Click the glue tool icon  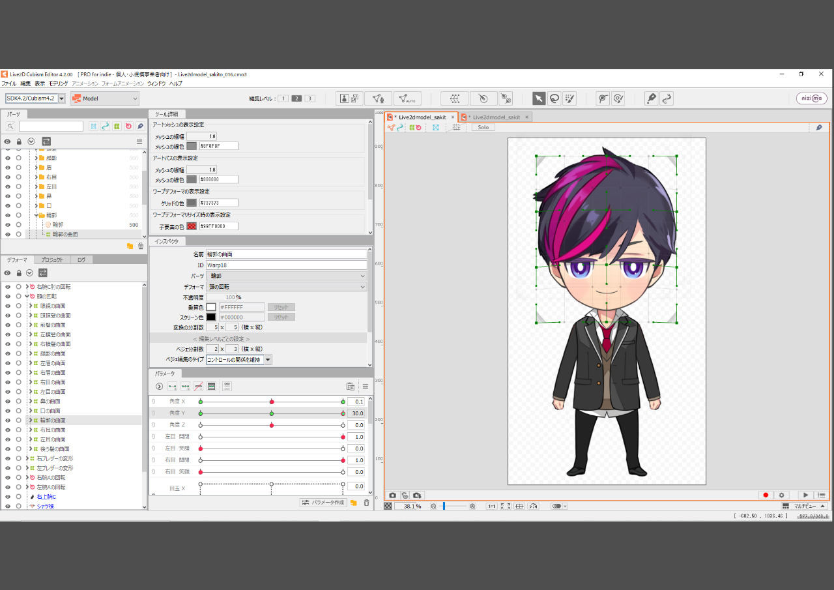[506, 98]
